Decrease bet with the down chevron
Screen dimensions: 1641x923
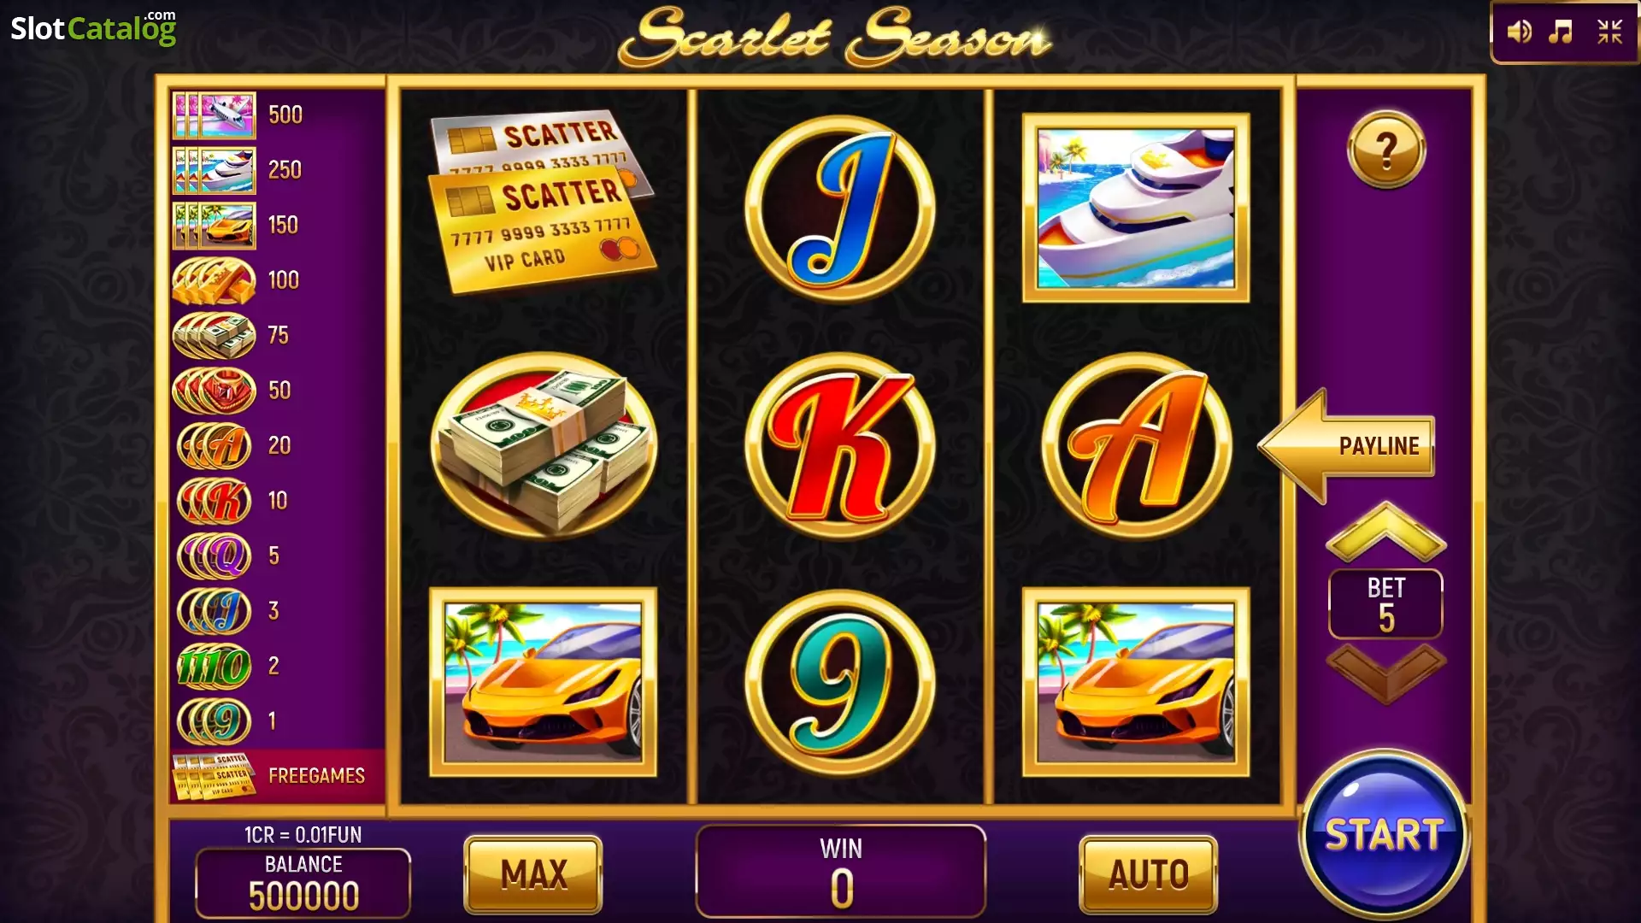[x=1385, y=673]
